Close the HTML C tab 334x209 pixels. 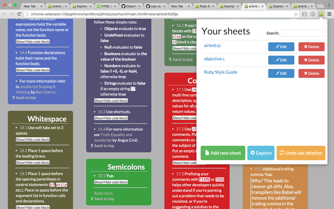tap(115, 6)
